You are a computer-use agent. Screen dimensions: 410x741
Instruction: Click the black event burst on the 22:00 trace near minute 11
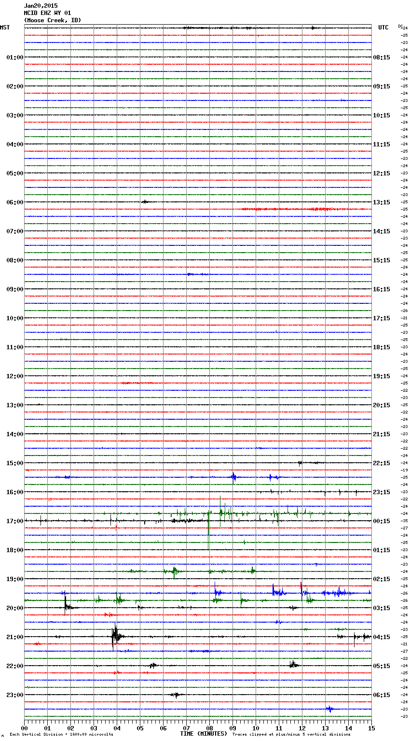click(x=293, y=665)
